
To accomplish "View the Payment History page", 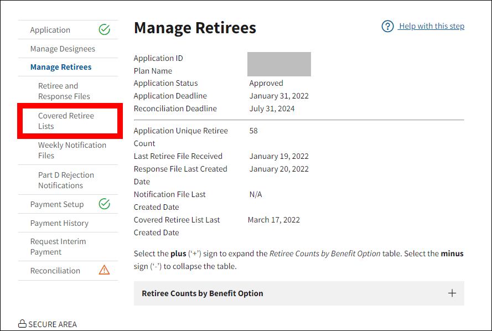I will coord(59,223).
